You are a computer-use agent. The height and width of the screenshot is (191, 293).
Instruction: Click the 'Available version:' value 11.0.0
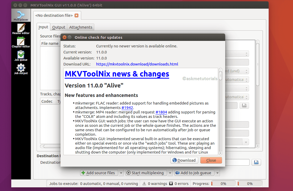tap(102, 58)
